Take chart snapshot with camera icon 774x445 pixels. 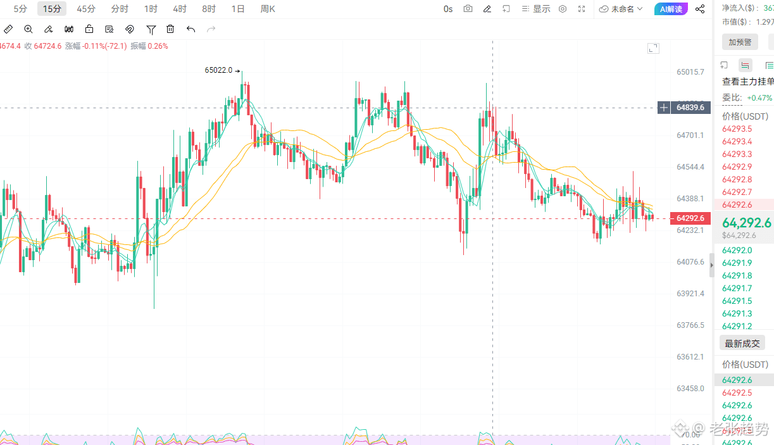coord(468,9)
